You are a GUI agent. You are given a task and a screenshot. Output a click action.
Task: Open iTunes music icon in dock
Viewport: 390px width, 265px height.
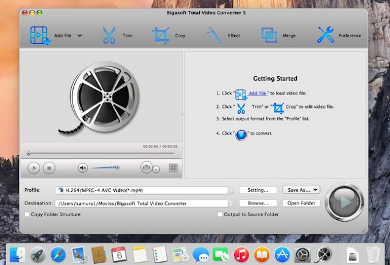click(241, 255)
